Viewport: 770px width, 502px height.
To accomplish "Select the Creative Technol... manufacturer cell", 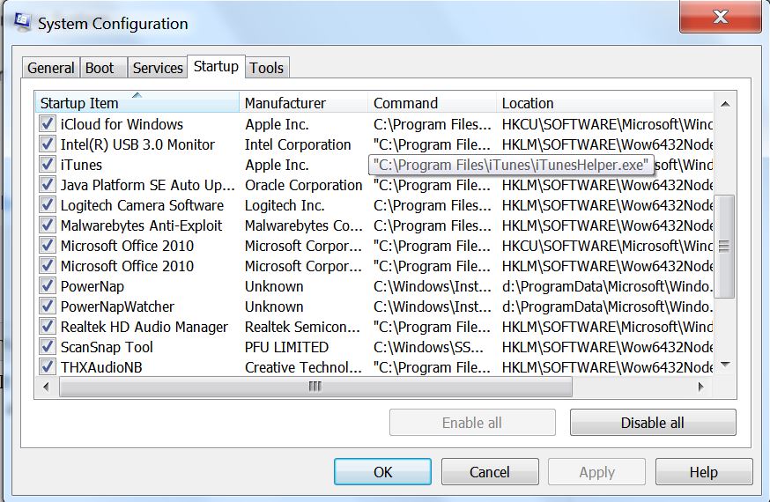I will 303,367.
